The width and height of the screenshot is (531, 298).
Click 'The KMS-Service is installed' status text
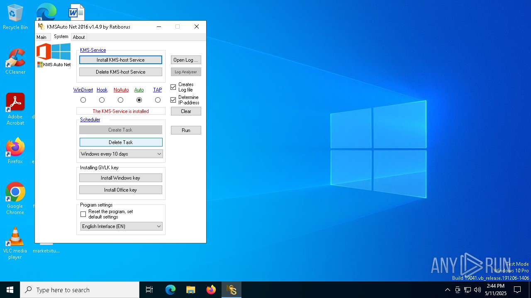tap(121, 111)
